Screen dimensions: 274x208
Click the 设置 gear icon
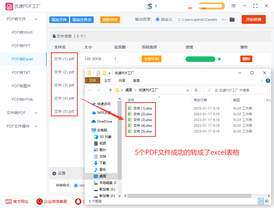click(54, 174)
